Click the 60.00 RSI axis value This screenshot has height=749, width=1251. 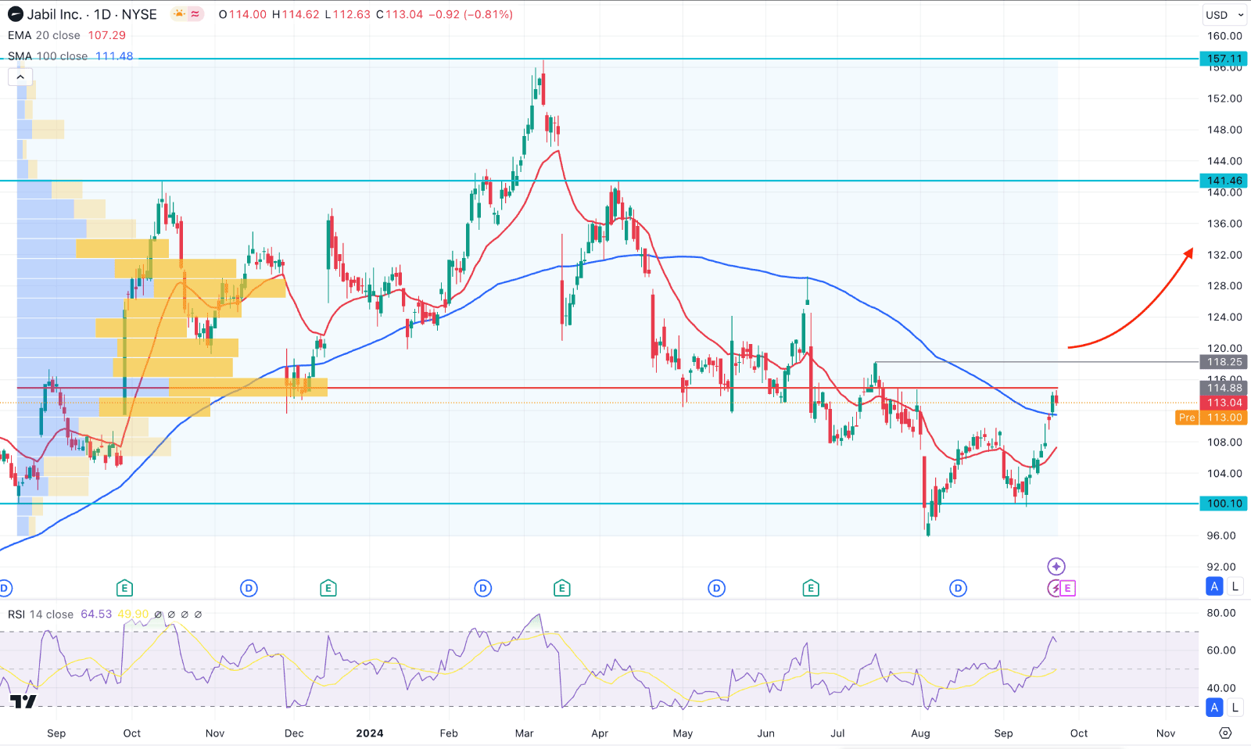pos(1221,650)
